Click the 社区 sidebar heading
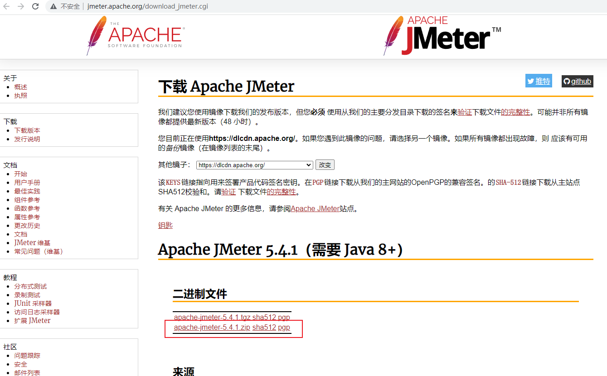Screen dimensions: 607x376 pos(10,347)
